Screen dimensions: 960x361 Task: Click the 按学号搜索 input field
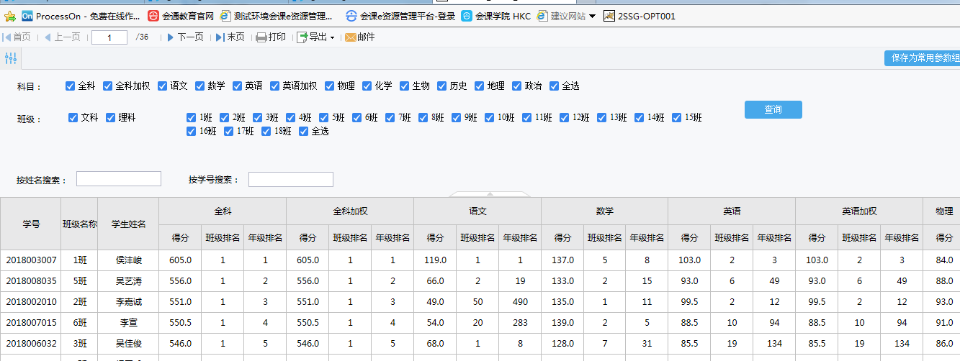[291, 179]
